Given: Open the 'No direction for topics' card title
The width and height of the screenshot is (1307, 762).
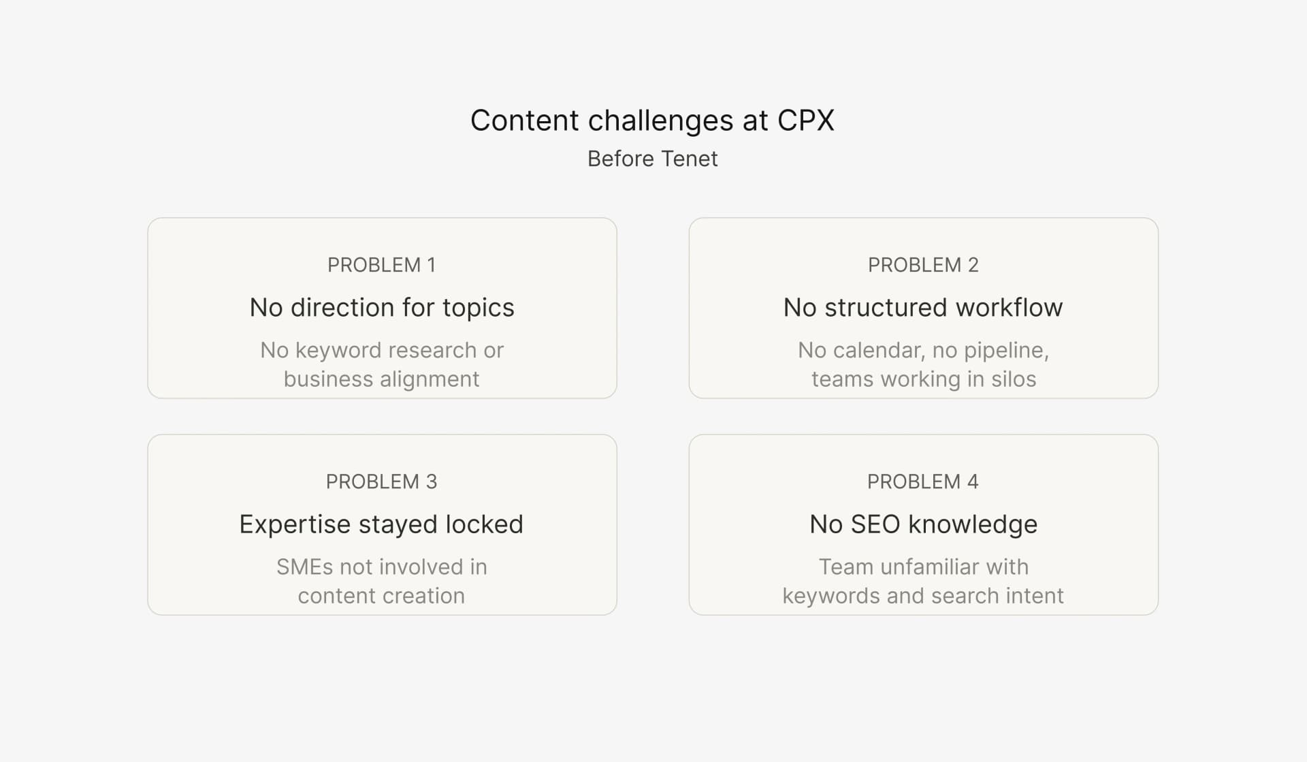Looking at the screenshot, I should tap(382, 308).
